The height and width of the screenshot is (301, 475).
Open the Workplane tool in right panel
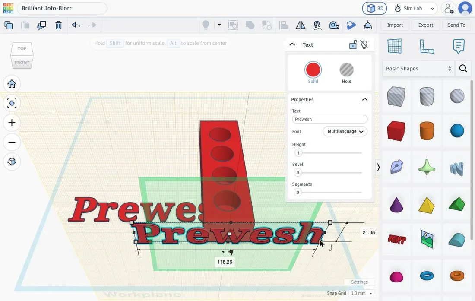pyautogui.click(x=394, y=46)
